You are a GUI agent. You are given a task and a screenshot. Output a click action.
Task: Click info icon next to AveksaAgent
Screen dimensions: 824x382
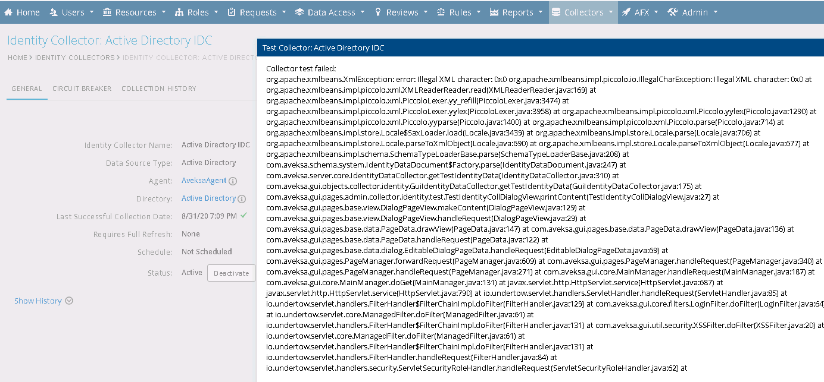233,181
